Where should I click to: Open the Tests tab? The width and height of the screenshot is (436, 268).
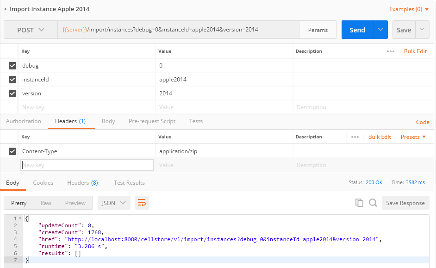196,121
